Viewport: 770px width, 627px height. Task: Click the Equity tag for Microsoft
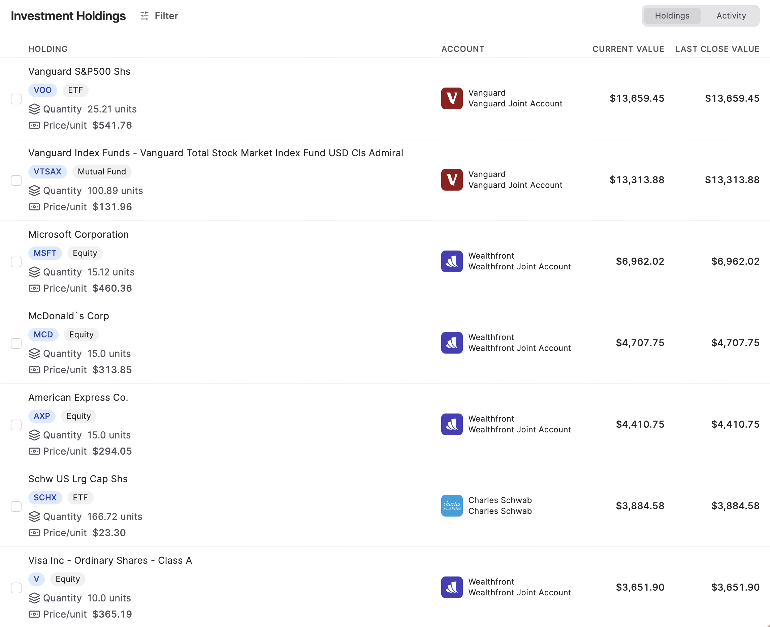pos(85,253)
